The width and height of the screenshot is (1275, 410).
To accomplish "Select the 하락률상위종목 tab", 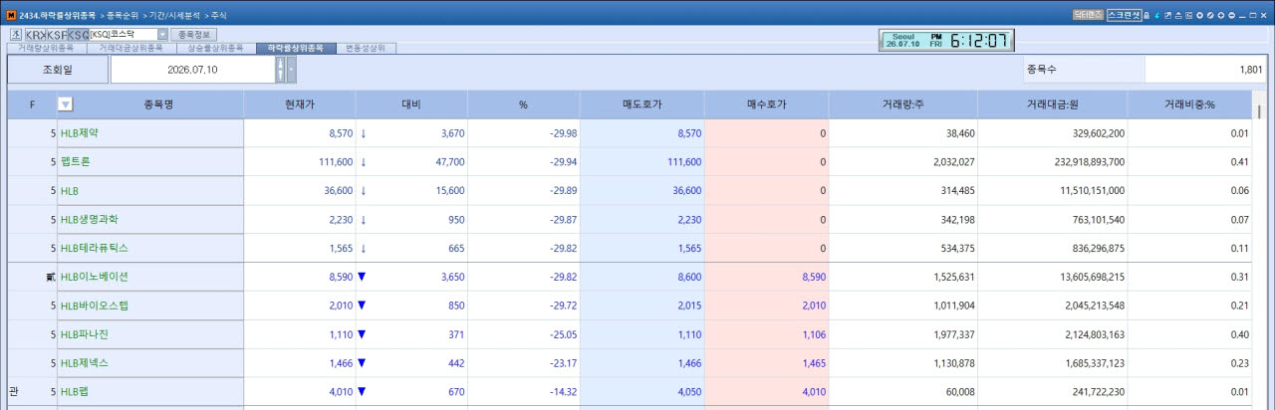I will tap(295, 48).
